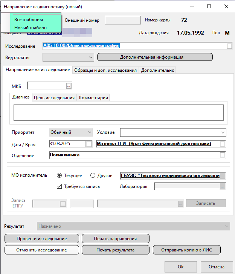This screenshot has width=235, height=274.
Task: Expand the Условие dropdown
Action: click(x=223, y=132)
